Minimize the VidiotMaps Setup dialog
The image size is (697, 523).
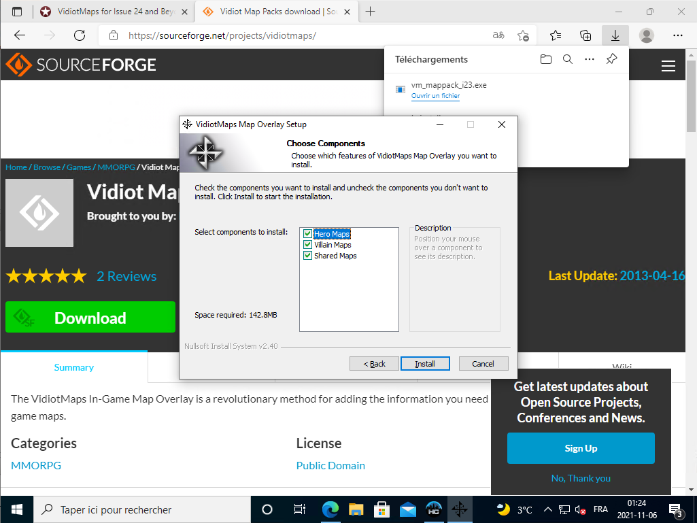pos(440,124)
